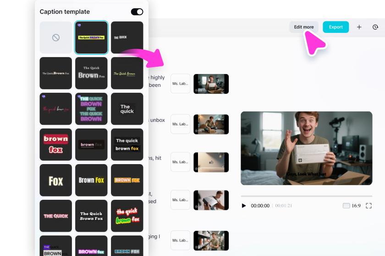This screenshot has width=385, height=256.
Task: Choose the yellow highlighted Quick Brown Fox template
Action: pos(91,37)
